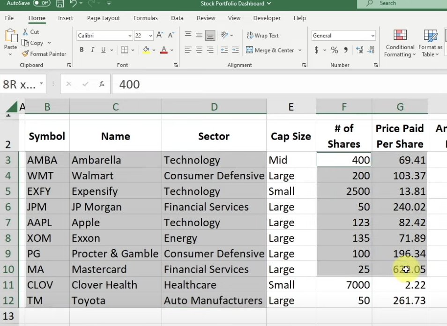The image size is (447, 326).
Task: Click the Fill Color bucket icon
Action: (146, 50)
